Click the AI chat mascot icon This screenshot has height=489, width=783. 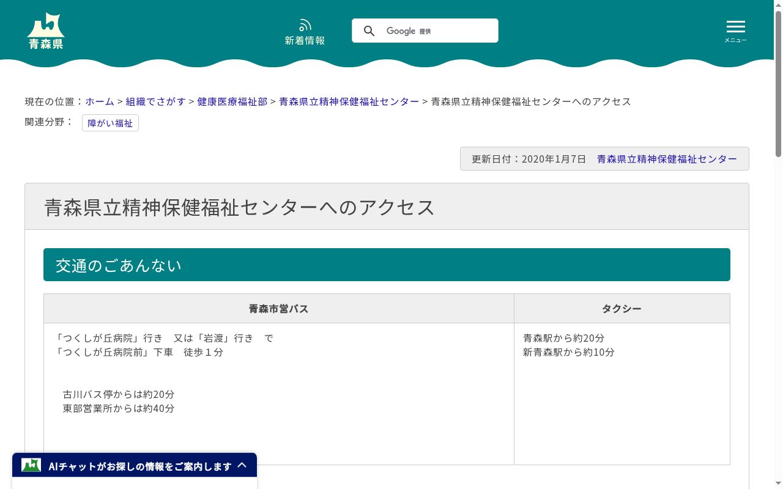pos(31,465)
